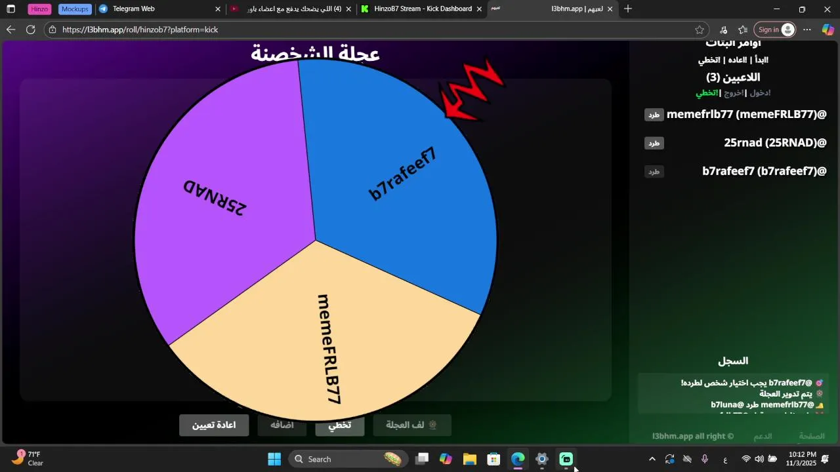Click the السجل log heading

[x=733, y=361]
